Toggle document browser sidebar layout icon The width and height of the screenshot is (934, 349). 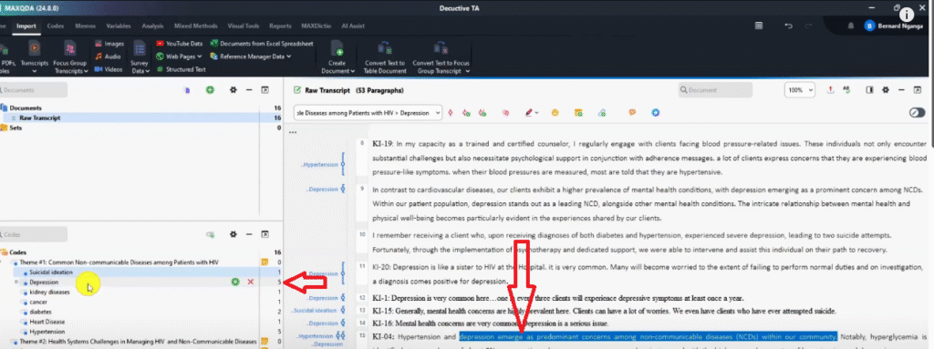[869, 90]
